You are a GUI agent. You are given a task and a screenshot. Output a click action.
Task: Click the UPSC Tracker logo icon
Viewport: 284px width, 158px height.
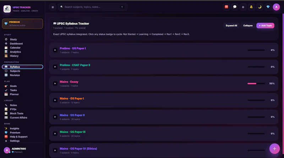pos(7,9)
